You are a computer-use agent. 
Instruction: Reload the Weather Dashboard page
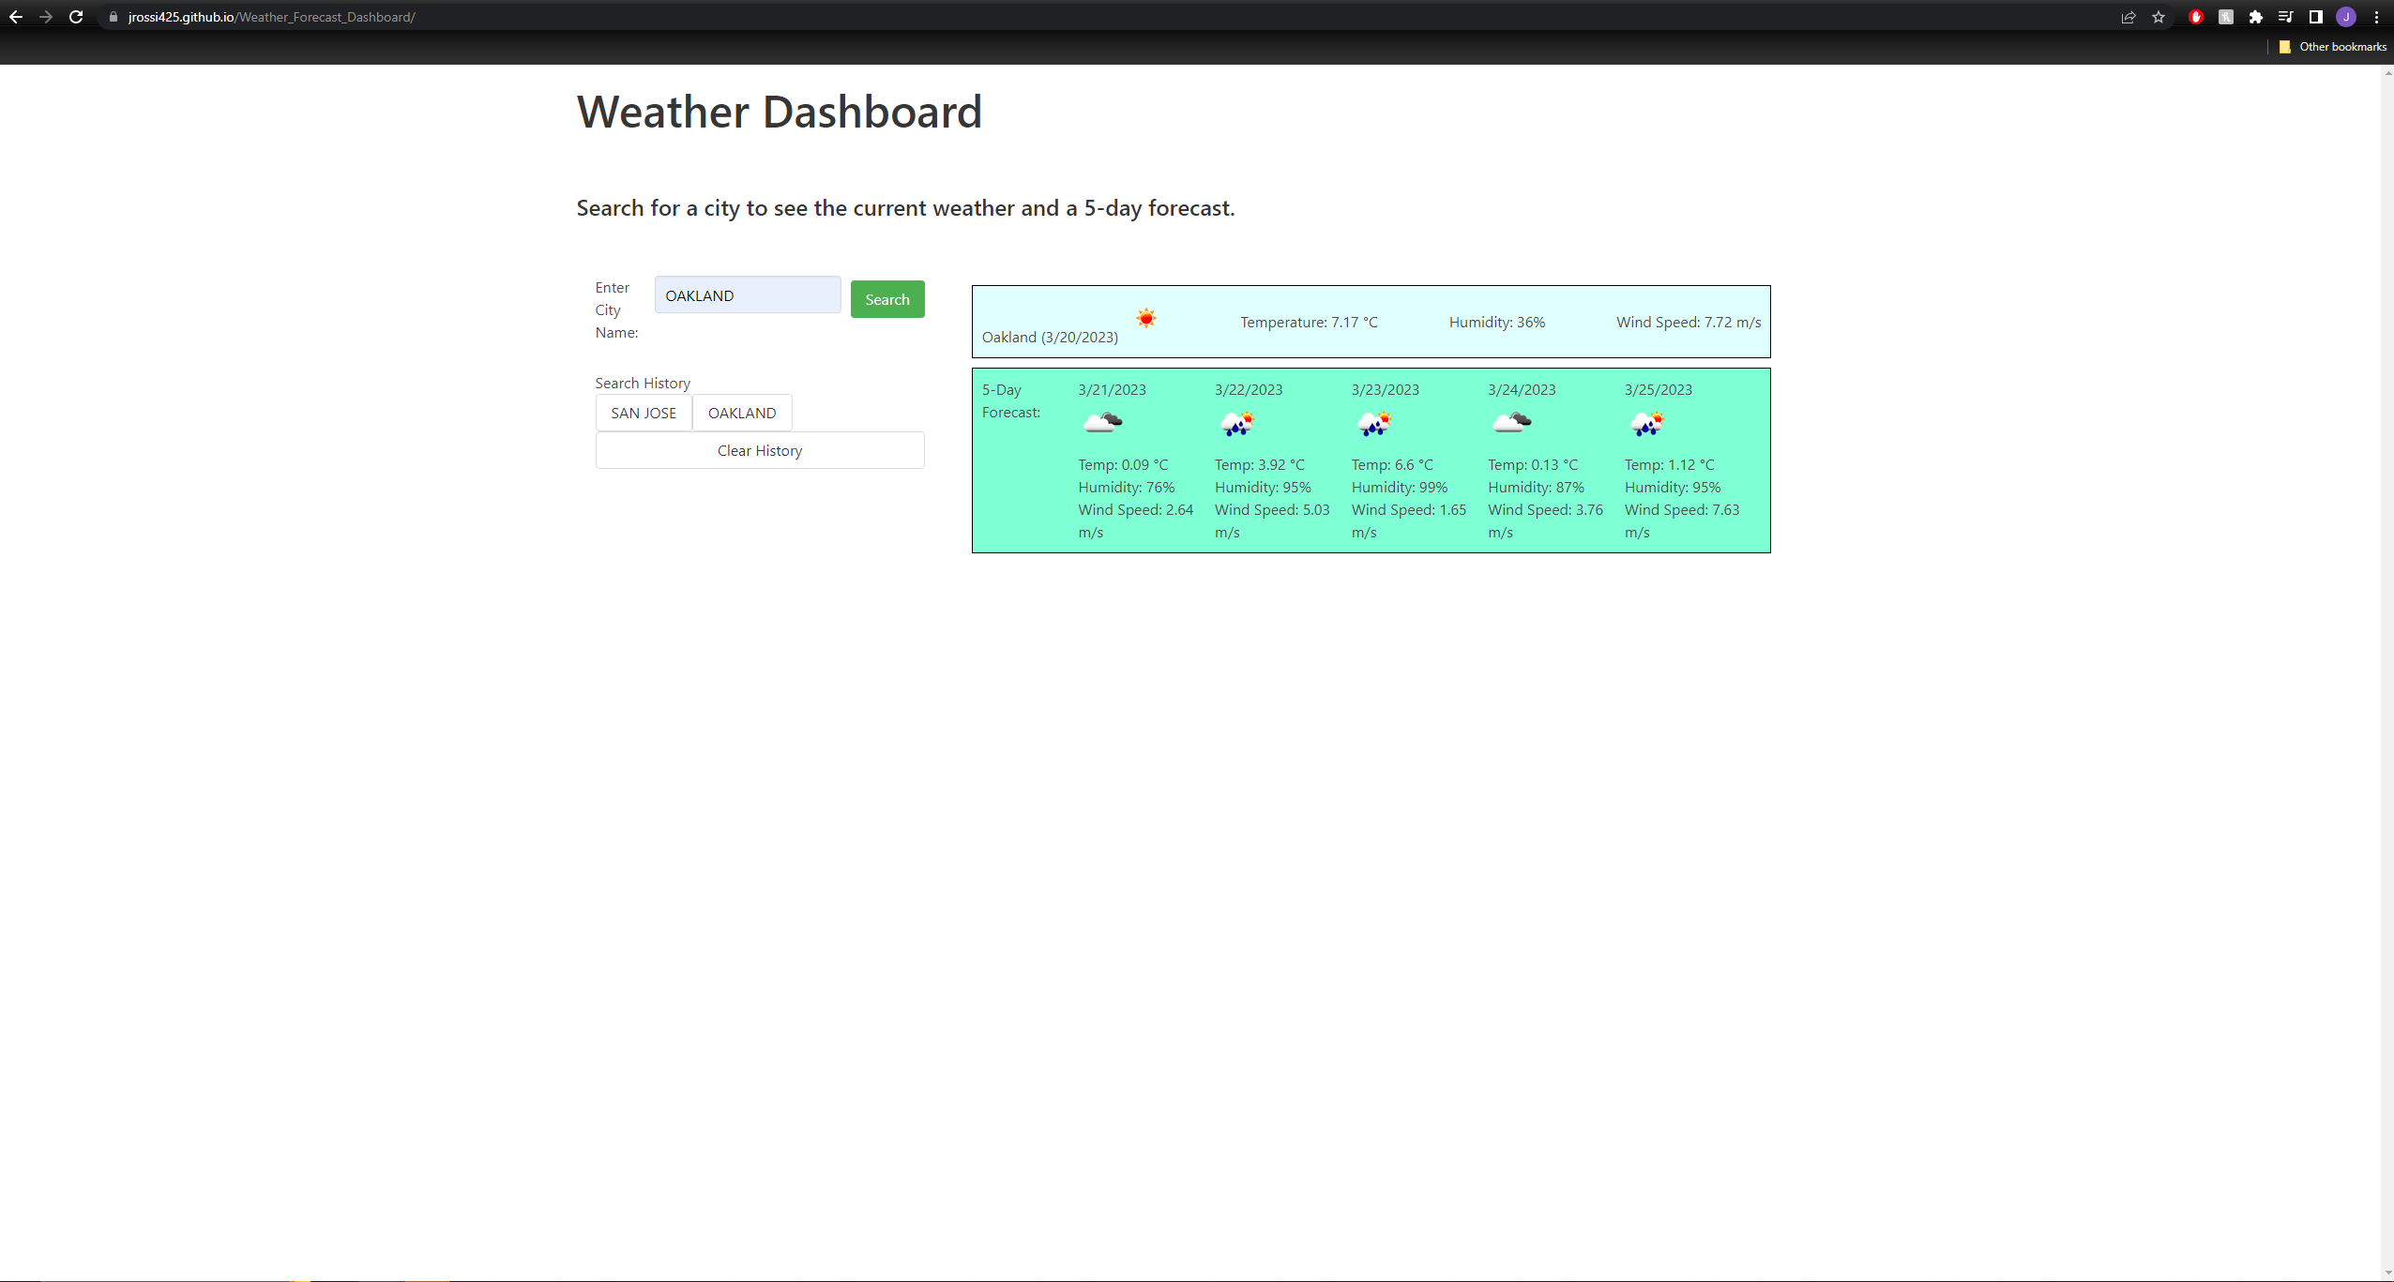pyautogui.click(x=76, y=16)
